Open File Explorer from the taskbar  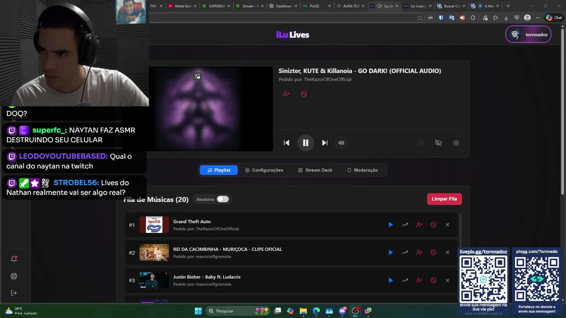(303, 311)
